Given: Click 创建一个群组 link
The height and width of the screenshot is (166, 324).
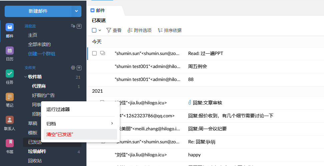Looking at the screenshot, I should pyautogui.click(x=41, y=54).
